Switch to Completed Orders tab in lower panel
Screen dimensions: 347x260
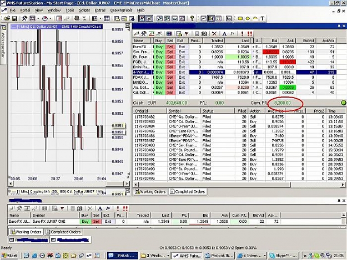pos(63,232)
